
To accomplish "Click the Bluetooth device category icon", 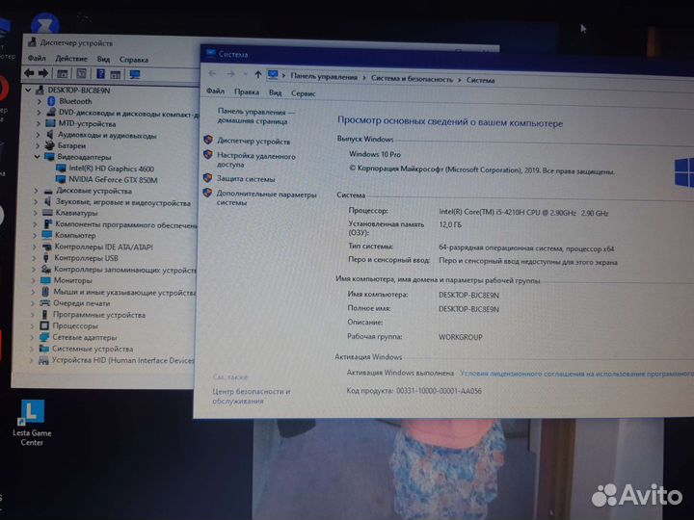I will tap(51, 101).
